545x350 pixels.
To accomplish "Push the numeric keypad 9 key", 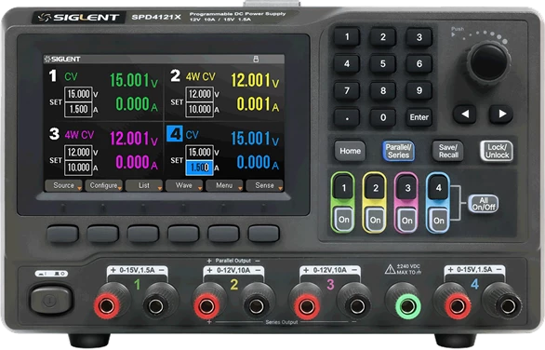I will [x=419, y=90].
